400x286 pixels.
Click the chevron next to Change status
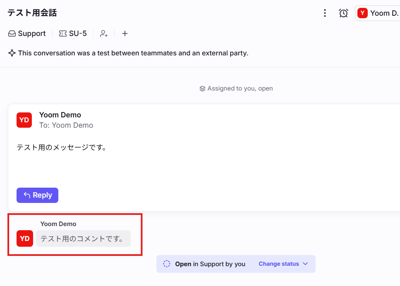tap(305, 264)
